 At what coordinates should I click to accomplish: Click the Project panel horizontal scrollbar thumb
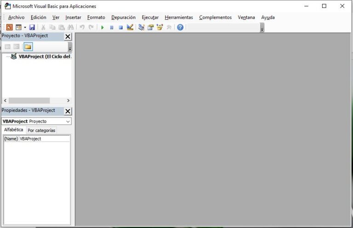point(29,101)
